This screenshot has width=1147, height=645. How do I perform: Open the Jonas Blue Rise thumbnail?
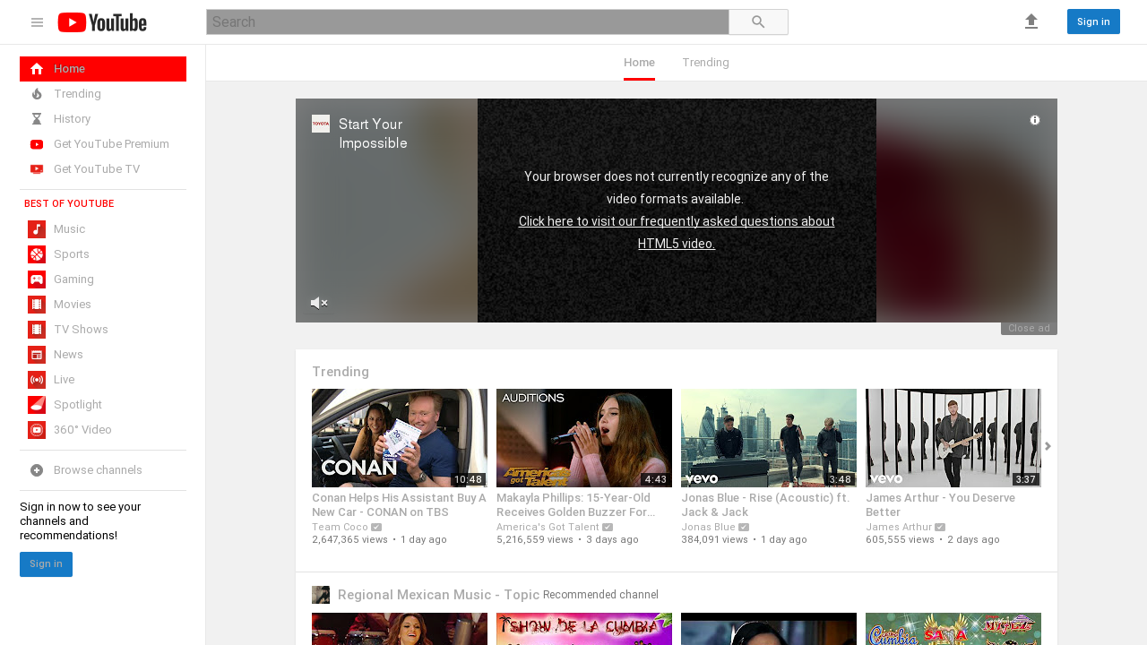pos(769,438)
